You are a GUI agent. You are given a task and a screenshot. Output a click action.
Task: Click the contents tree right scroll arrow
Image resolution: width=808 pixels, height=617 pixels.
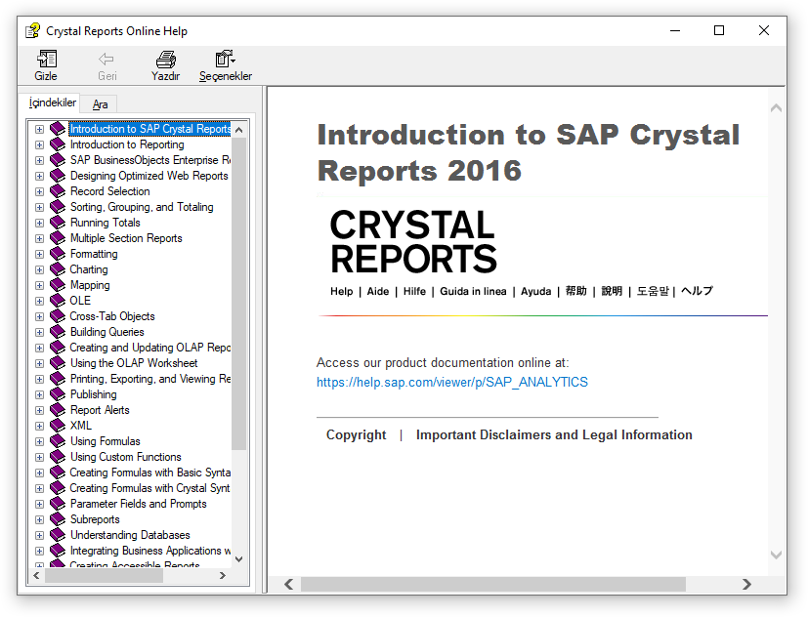(223, 575)
